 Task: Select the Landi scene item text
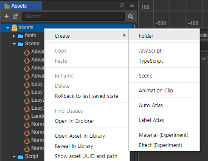pyautogui.click(x=38, y=116)
